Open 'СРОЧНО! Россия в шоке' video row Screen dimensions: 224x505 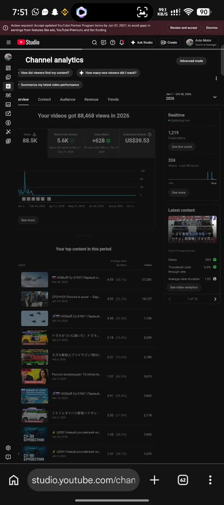click(87, 299)
